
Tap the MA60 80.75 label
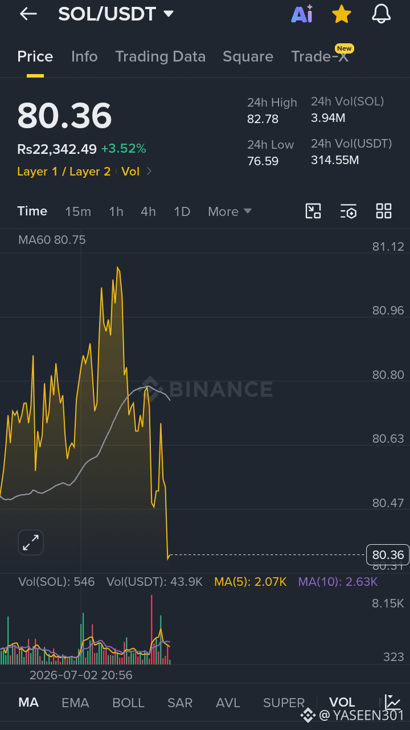(x=52, y=240)
